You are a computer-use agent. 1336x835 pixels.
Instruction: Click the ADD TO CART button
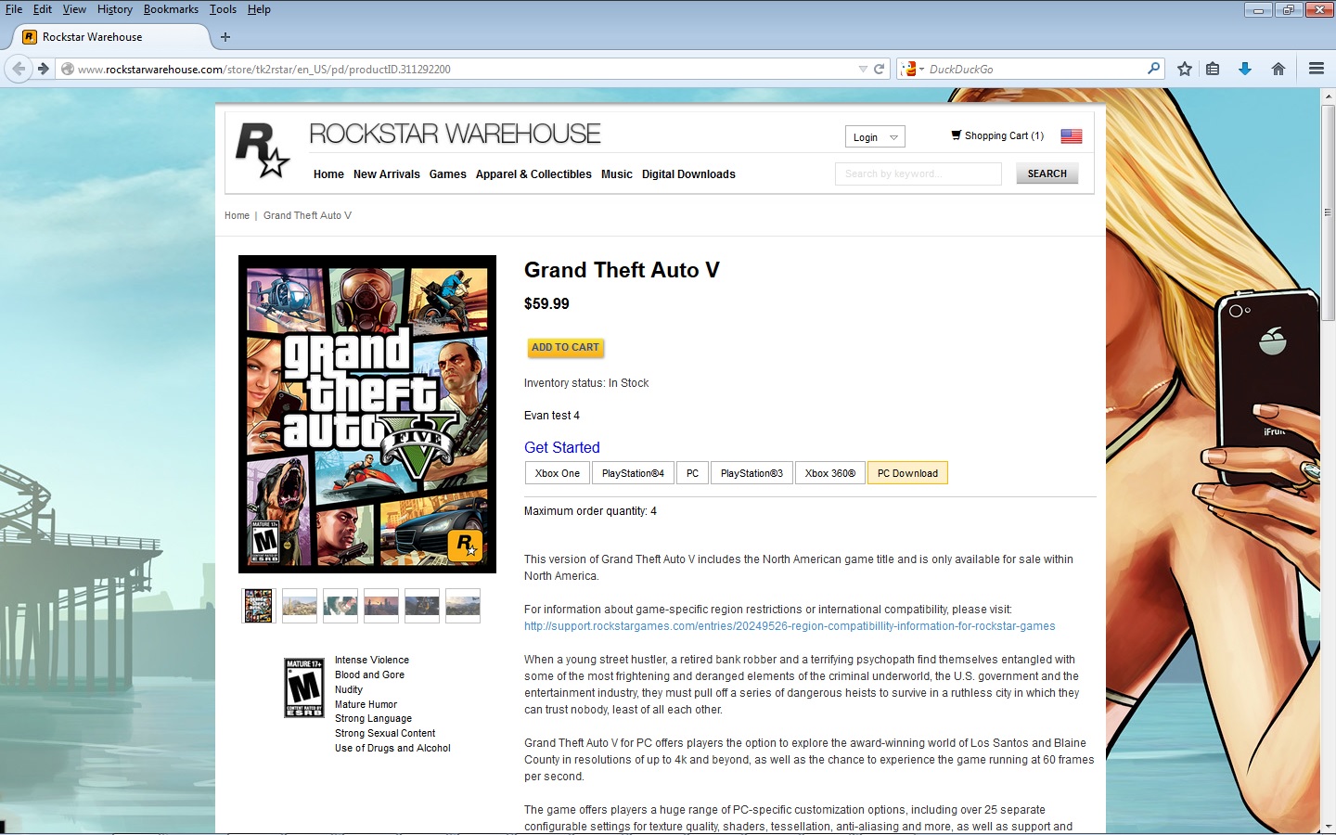click(565, 347)
